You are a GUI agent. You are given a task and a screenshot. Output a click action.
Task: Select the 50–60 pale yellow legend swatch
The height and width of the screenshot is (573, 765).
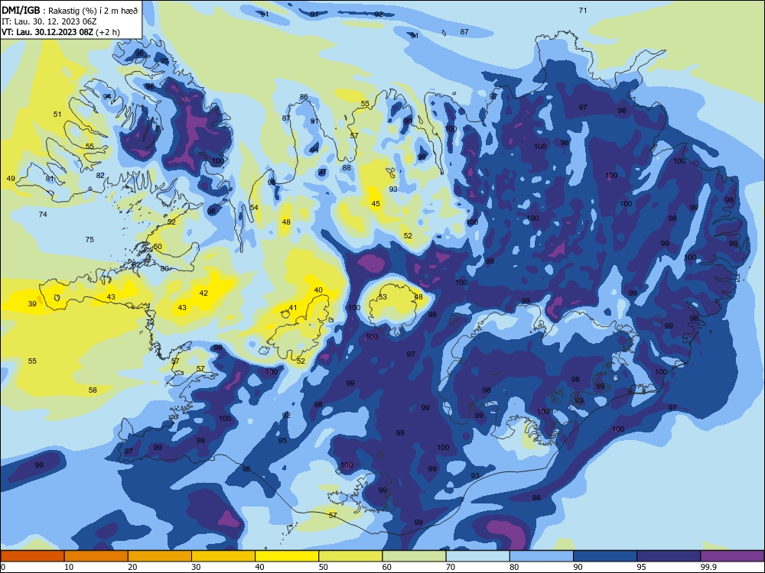[350, 556]
